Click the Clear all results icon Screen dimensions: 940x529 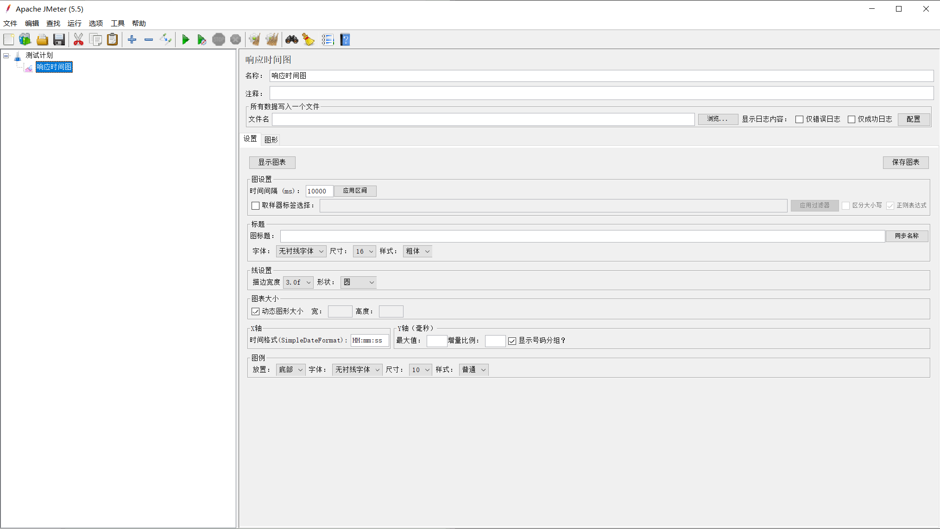coord(272,40)
